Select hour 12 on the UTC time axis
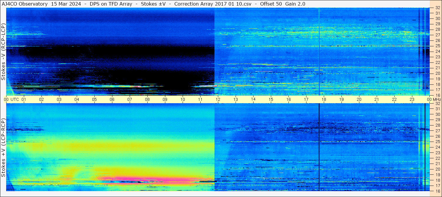The height and width of the screenshot is (197, 442). (218, 99)
